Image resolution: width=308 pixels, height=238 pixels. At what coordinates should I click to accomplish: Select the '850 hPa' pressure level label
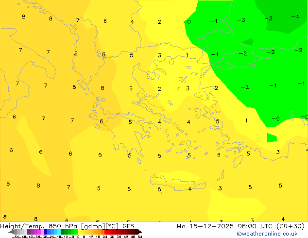point(64,226)
